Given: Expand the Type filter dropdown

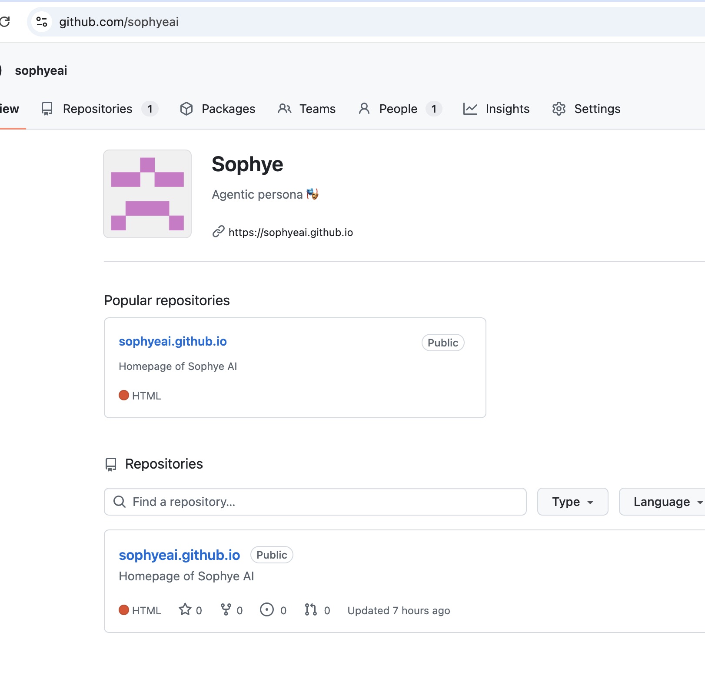Looking at the screenshot, I should pos(572,502).
